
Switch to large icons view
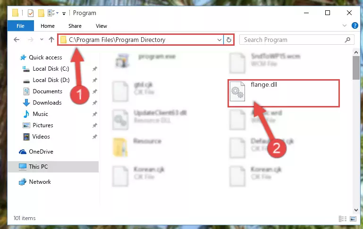353,218
